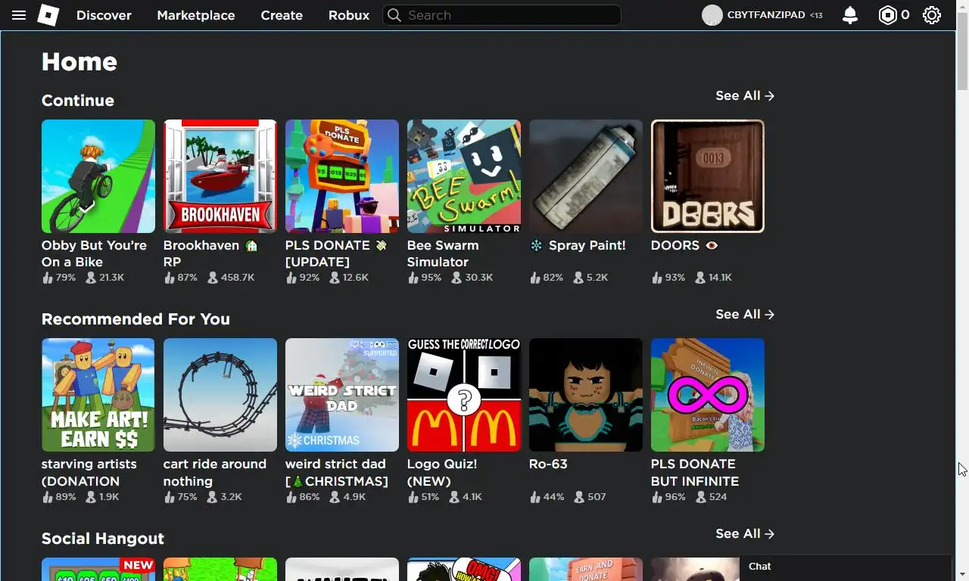Focus the Search input field
The image size is (969, 581).
tap(502, 15)
